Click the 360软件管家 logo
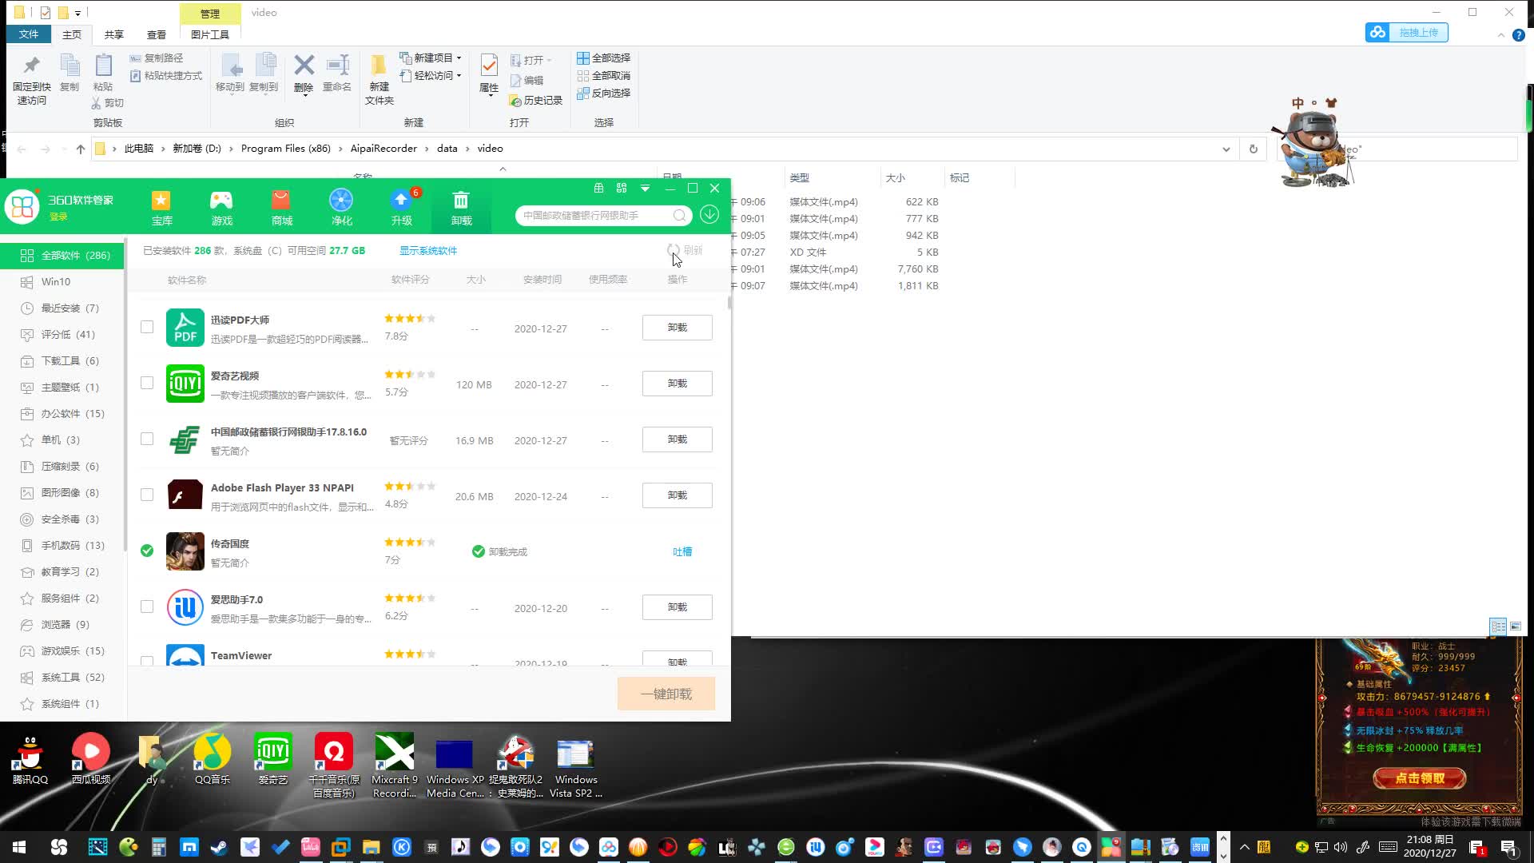The image size is (1534, 863). (22, 207)
